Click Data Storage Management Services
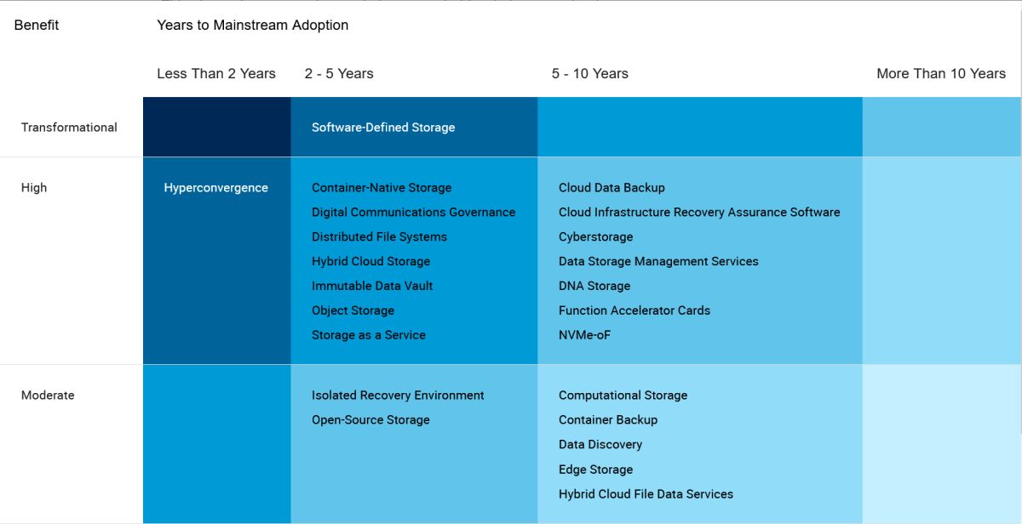The image size is (1022, 524). (658, 262)
